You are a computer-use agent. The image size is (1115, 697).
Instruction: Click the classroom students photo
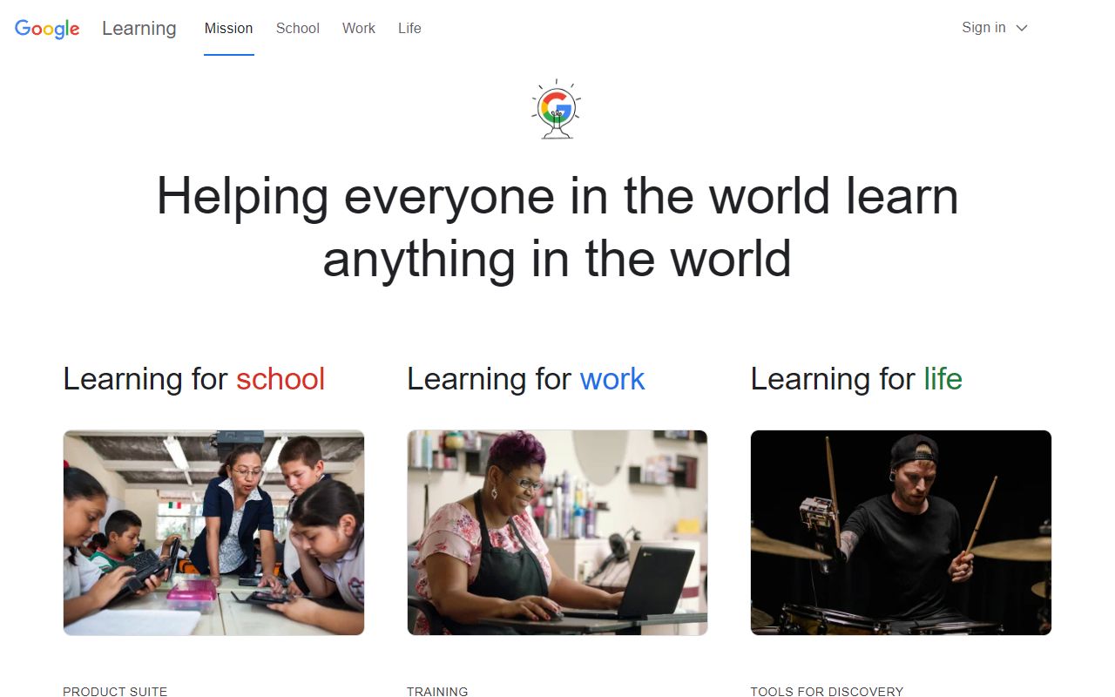213,532
